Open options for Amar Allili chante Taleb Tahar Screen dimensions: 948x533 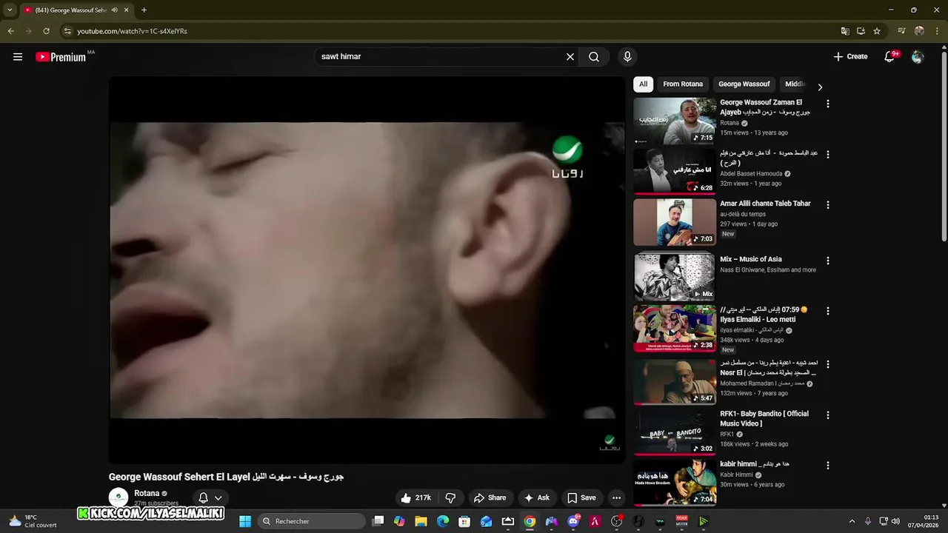point(828,205)
